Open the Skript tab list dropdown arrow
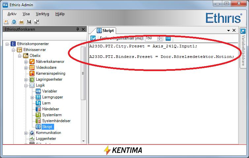This screenshot has width=249, height=158. [x=229, y=30]
